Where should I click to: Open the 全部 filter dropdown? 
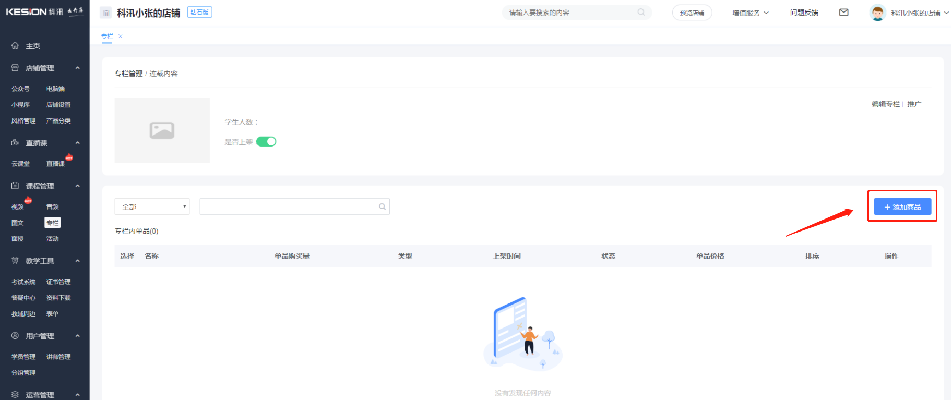click(x=152, y=207)
